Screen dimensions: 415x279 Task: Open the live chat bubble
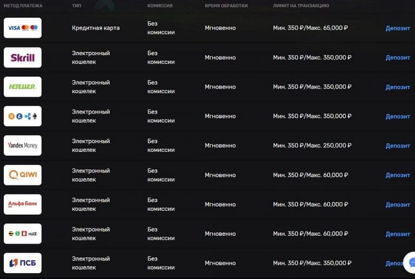click(x=410, y=262)
